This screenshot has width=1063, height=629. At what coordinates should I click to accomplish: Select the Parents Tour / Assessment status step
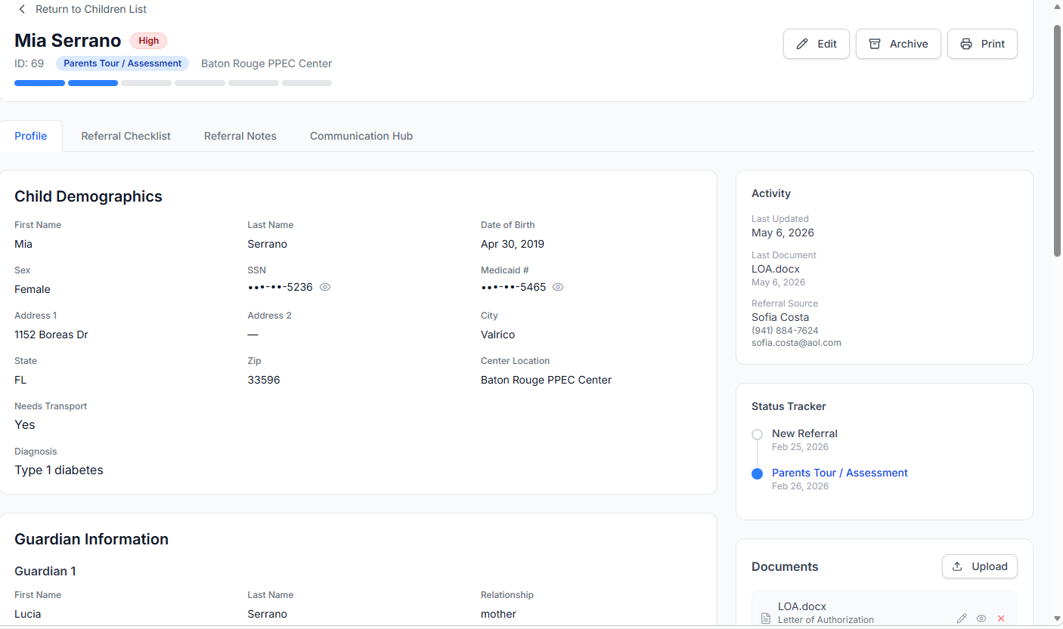click(x=840, y=473)
